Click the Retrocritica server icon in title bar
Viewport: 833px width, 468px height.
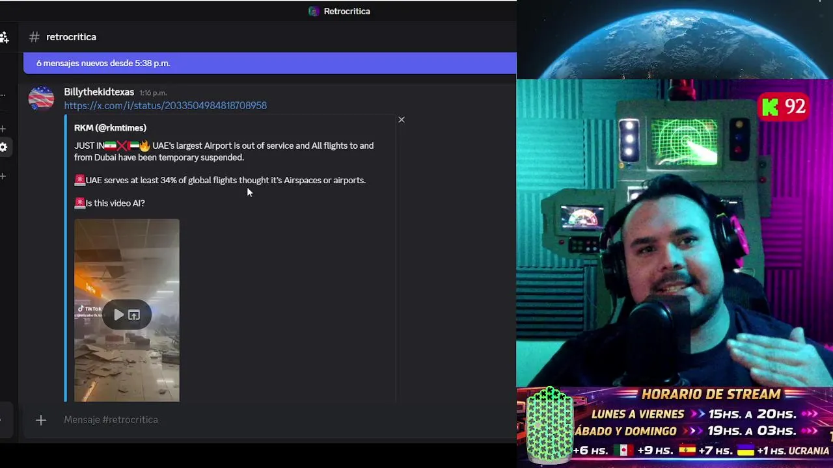[314, 11]
